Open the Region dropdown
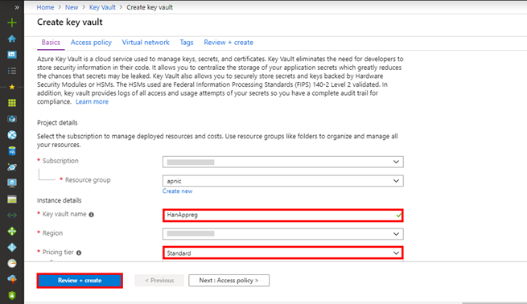This screenshot has width=527, height=304. click(x=283, y=234)
